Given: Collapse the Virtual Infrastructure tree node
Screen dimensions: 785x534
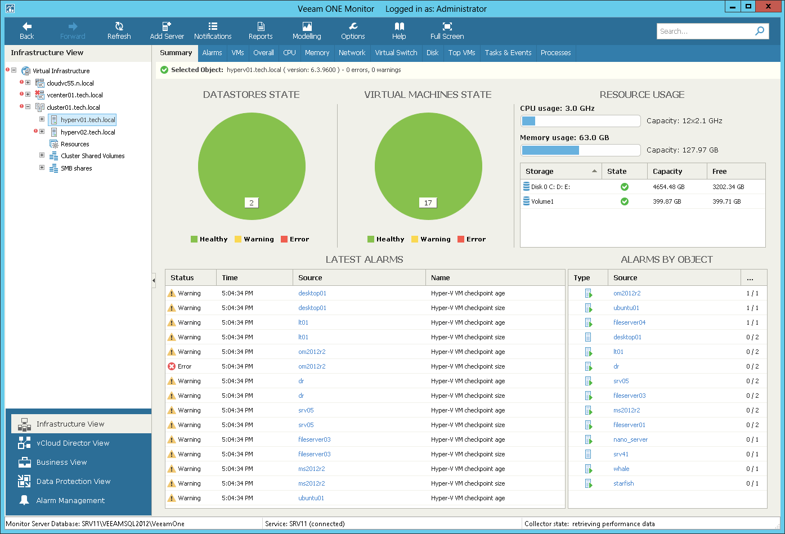Looking at the screenshot, I should [x=14, y=70].
